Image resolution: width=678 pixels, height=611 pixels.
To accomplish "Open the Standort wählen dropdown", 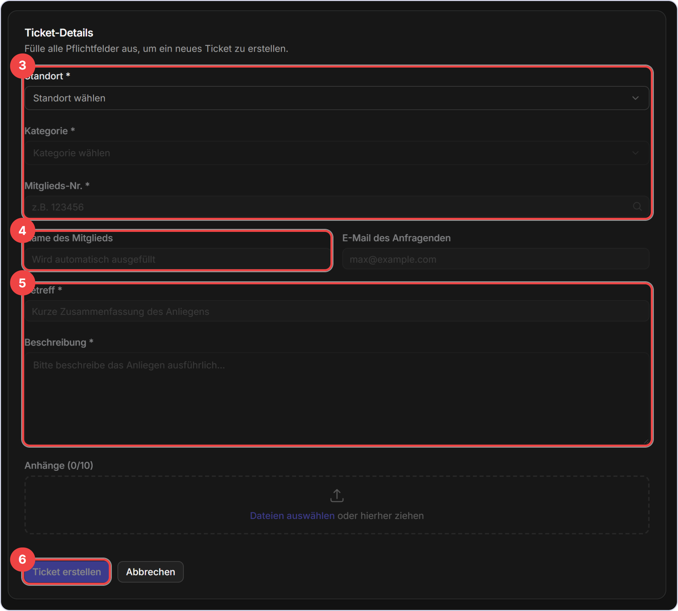I will point(337,98).
